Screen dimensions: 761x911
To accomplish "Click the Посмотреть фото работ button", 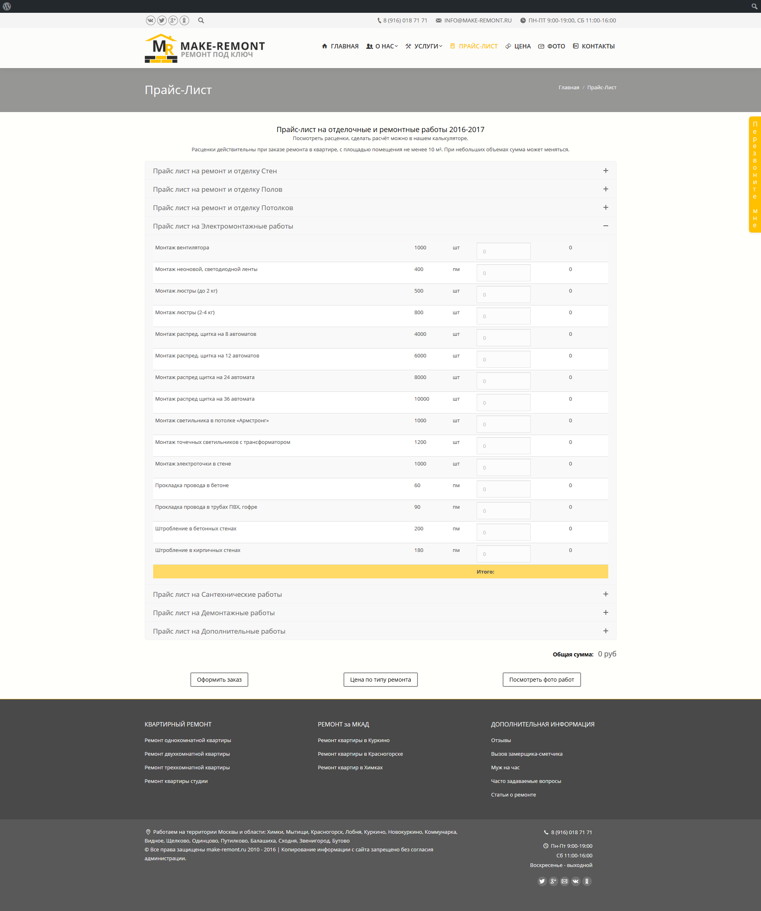I will click(x=541, y=679).
